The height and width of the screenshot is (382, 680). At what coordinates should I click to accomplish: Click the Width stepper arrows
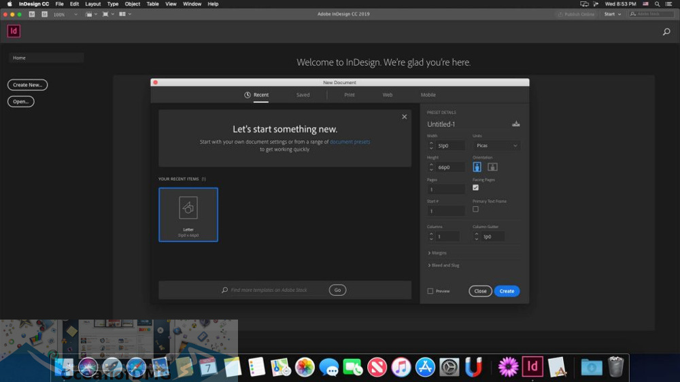point(431,146)
